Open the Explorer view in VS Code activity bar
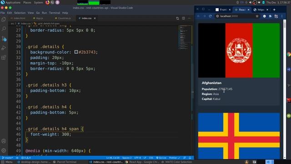291x164 pixels. coord(4,19)
